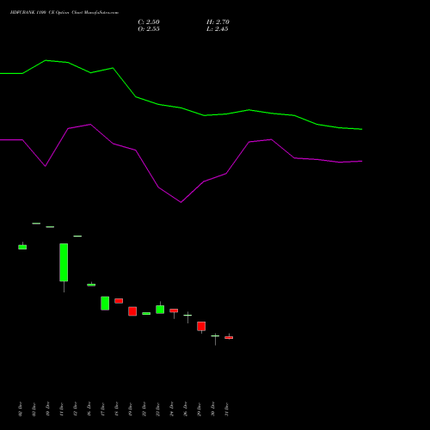Select the 19 Dec date label

(130, 409)
